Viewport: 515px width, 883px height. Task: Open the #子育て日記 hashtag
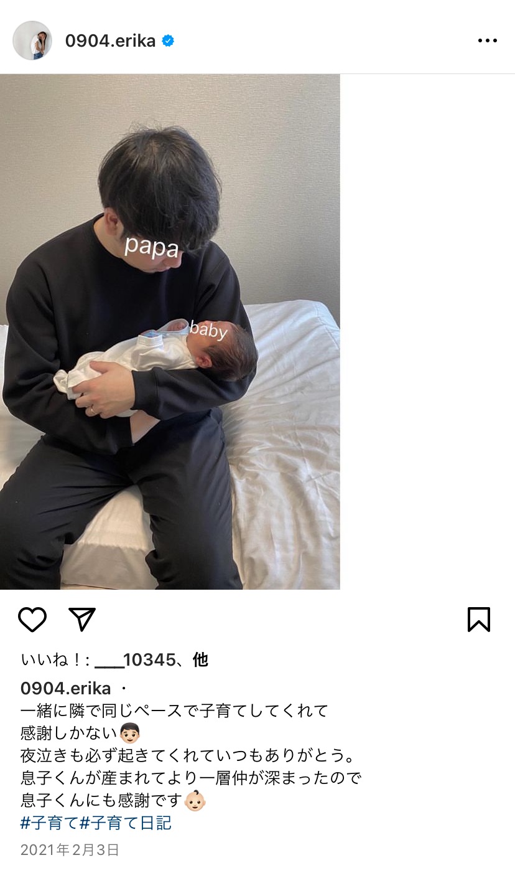[126, 823]
